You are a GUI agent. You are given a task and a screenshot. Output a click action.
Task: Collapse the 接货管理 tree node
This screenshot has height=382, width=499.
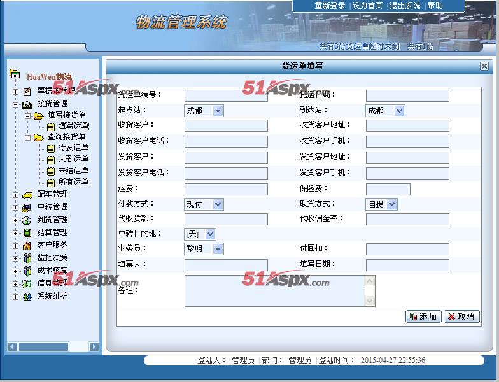(15, 104)
